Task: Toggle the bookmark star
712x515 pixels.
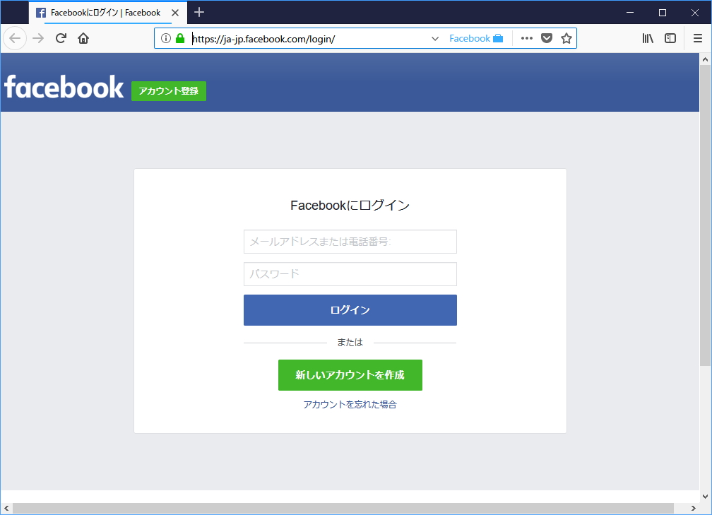Action: (x=566, y=38)
